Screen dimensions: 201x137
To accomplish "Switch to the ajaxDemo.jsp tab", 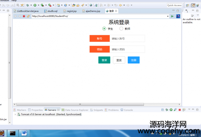I will tap(91, 11).
